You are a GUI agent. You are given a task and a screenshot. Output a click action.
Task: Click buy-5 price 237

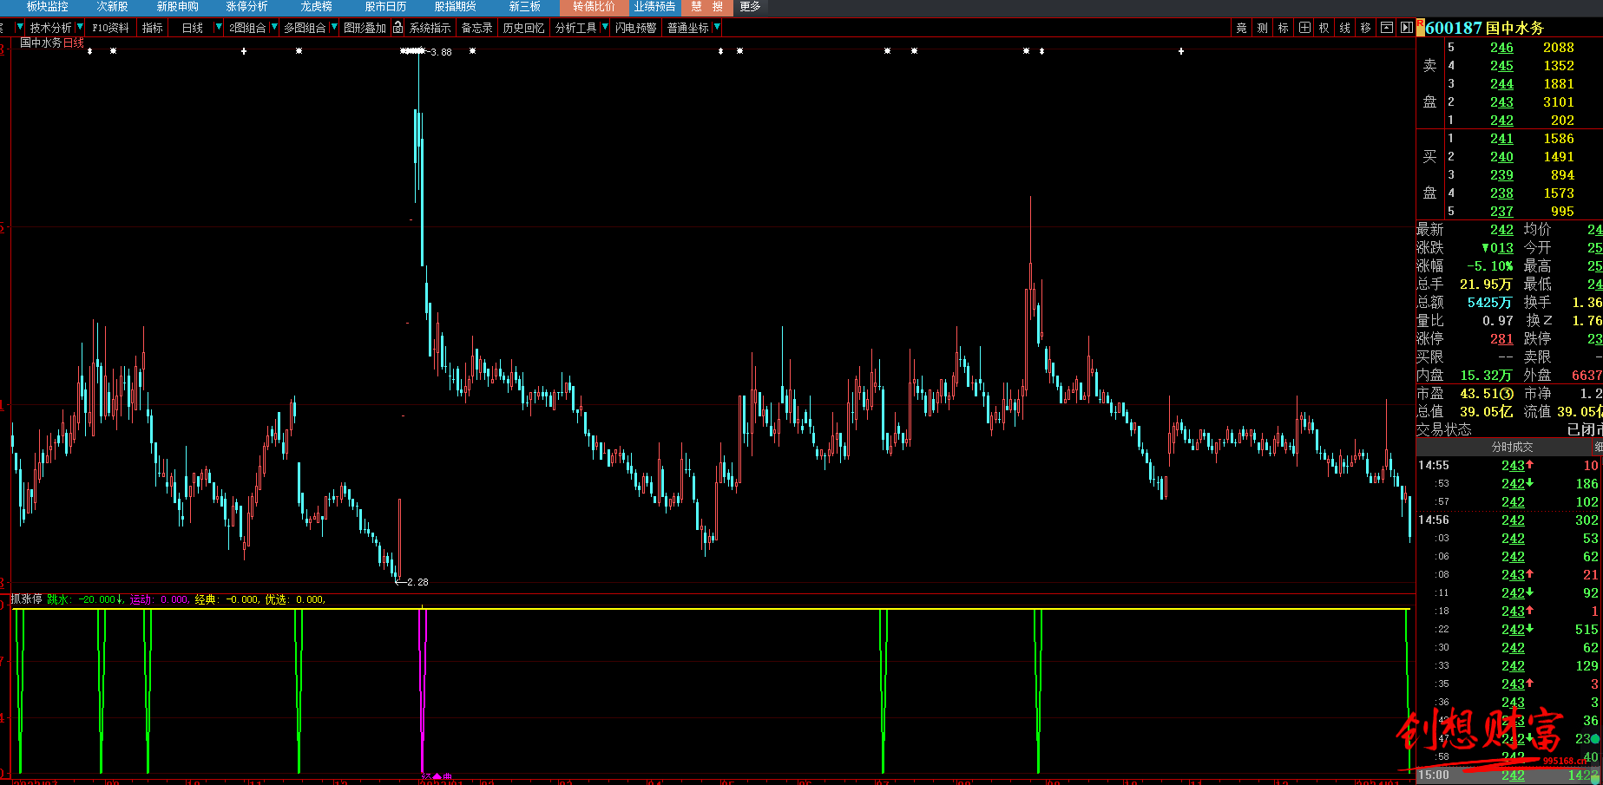pyautogui.click(x=1501, y=212)
